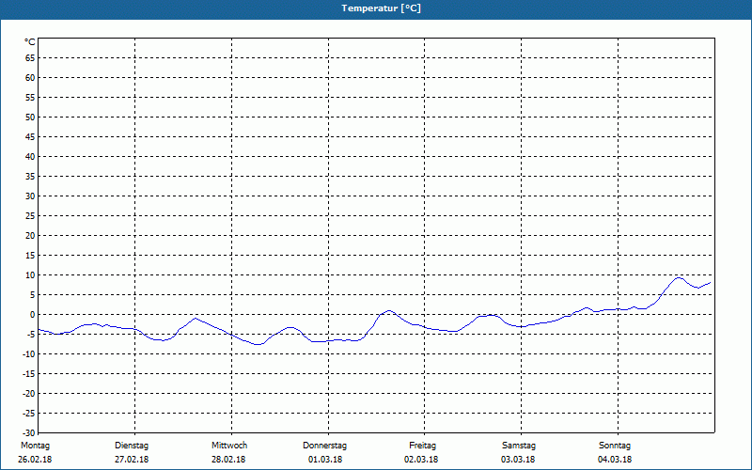Screen dimensions: 752x470
Task: Click the Mittwoch day label
Action: click(x=229, y=446)
